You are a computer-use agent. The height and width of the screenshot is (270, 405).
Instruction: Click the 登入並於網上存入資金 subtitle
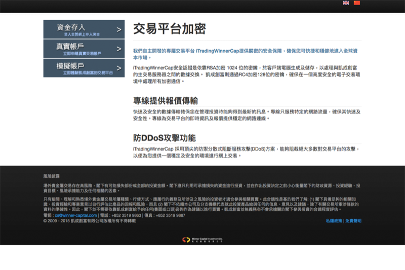[82, 34]
